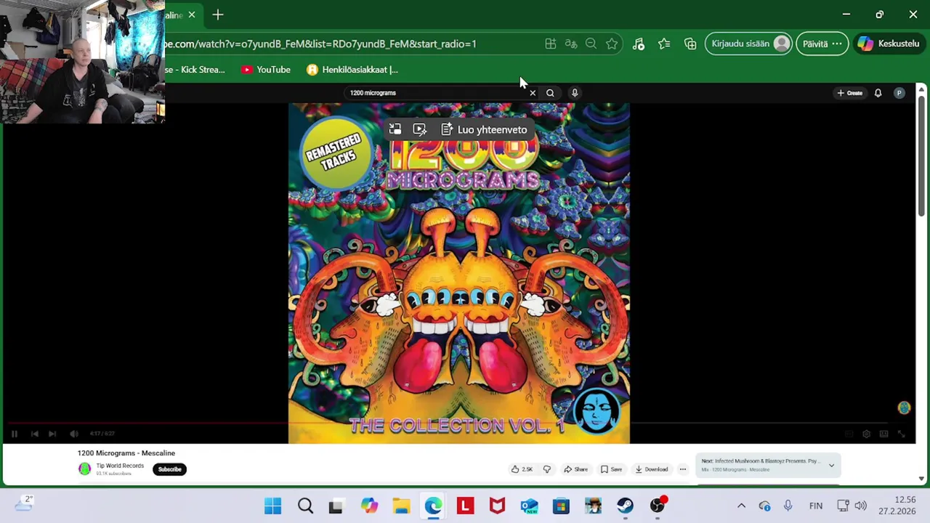Skip to next video
Screen dimensions: 930x523
52,434
